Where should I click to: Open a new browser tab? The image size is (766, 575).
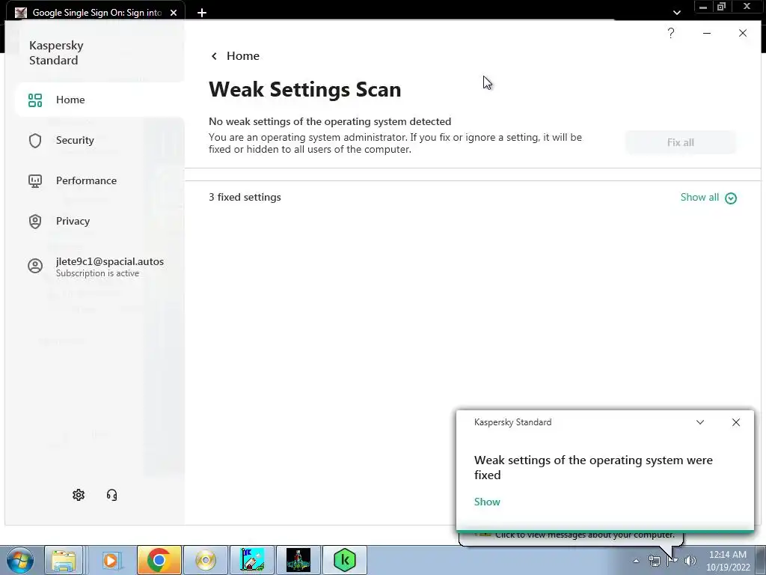(x=202, y=13)
